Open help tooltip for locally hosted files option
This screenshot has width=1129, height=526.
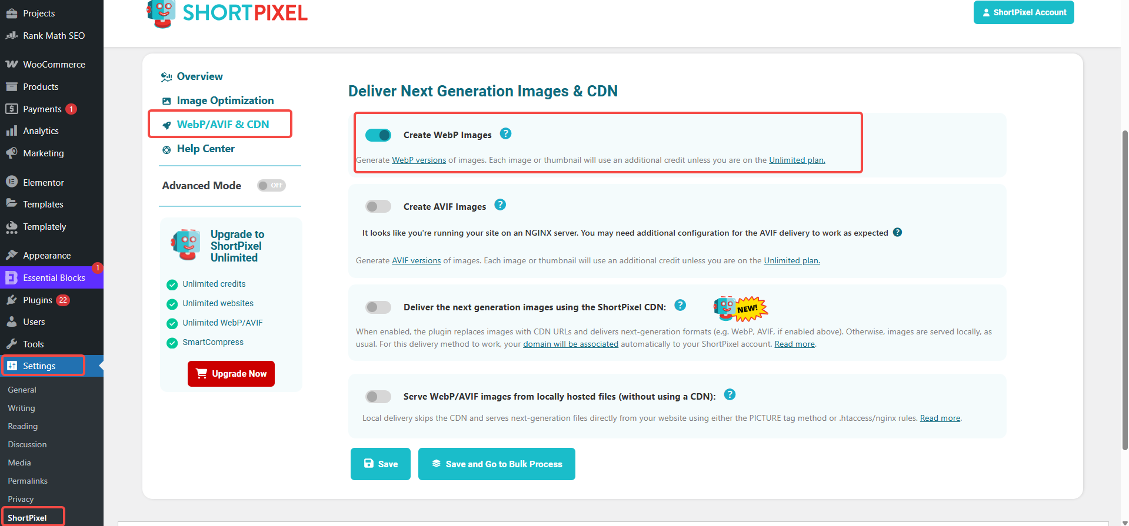[730, 394]
